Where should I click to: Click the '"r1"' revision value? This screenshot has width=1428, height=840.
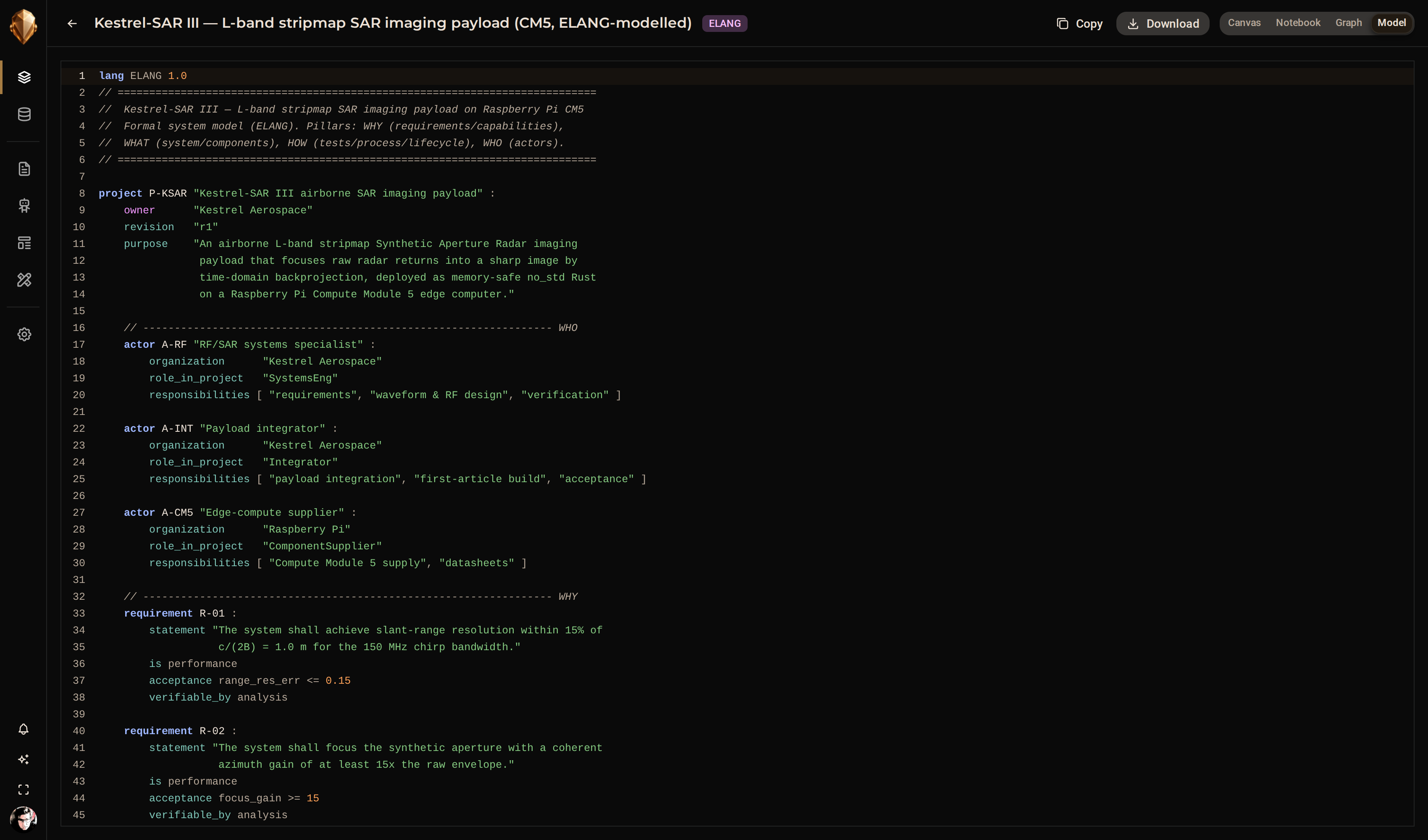(x=206, y=227)
